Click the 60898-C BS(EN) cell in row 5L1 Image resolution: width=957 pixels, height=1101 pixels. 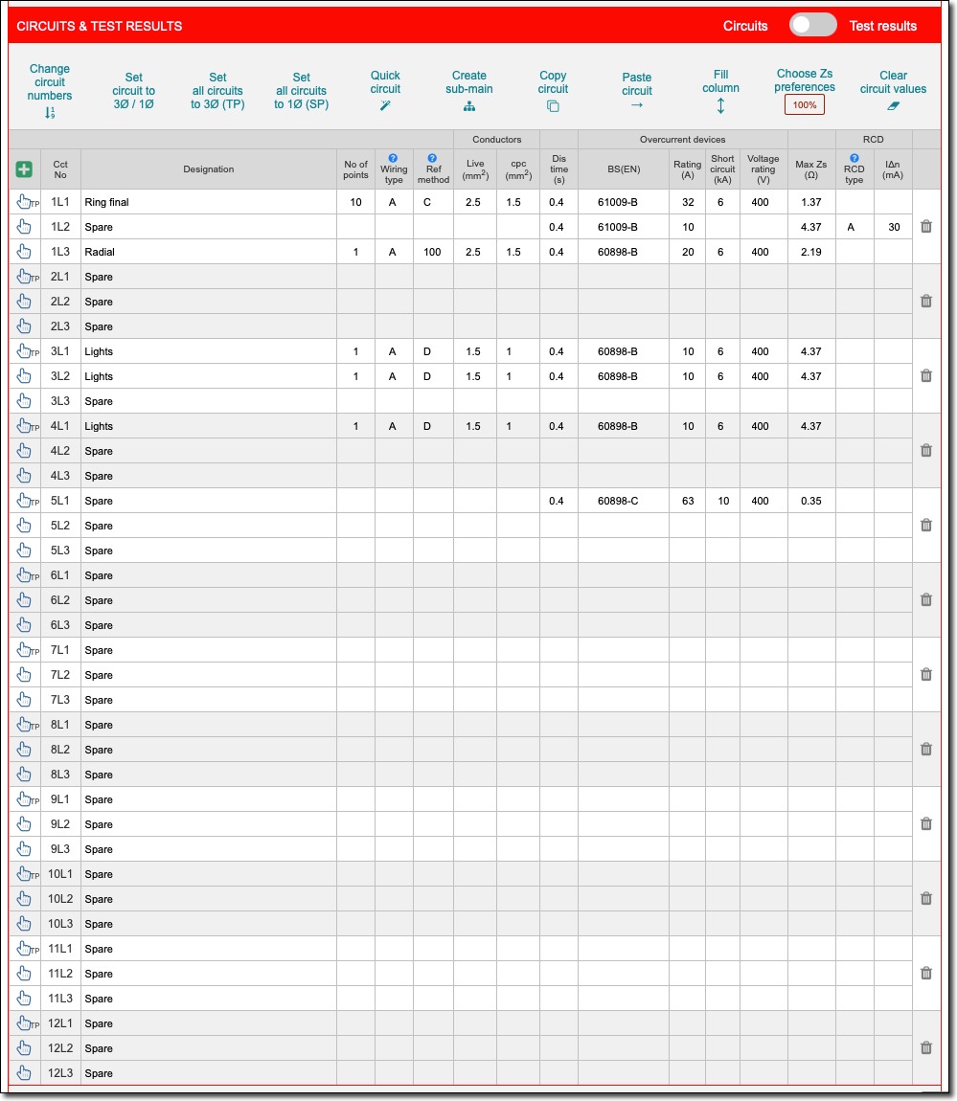(x=624, y=501)
